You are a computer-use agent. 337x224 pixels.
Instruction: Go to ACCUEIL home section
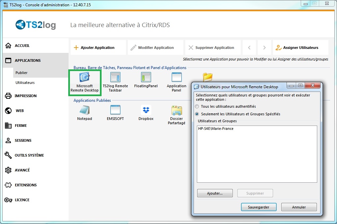tap(36, 46)
